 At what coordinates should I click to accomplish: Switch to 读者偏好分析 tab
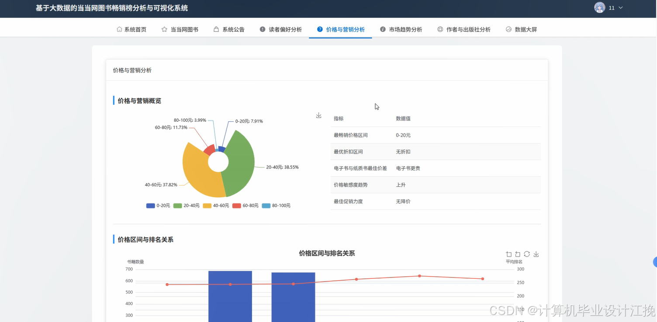[281, 29]
